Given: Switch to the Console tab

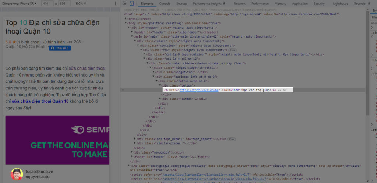Looking at the screenshot, I should pos(165,4).
